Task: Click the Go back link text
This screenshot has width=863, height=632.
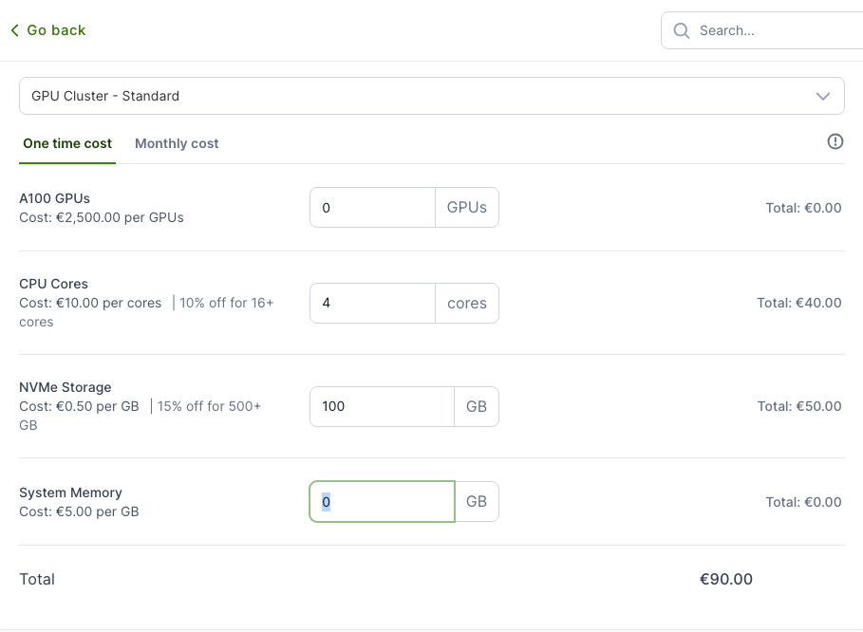Action: pos(56,30)
